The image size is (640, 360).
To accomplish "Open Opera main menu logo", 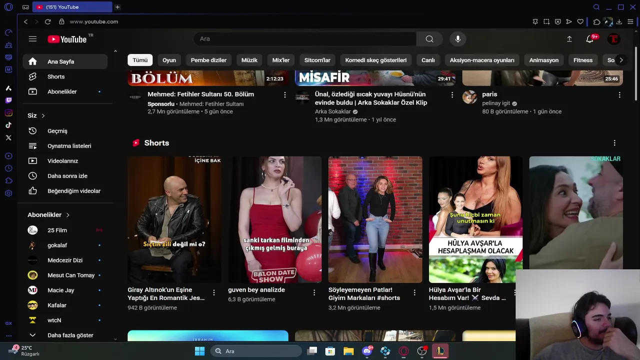I will [8, 7].
